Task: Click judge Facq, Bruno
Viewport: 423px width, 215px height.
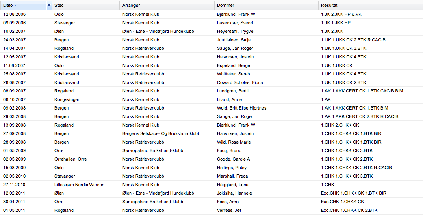Action: [x=229, y=150]
